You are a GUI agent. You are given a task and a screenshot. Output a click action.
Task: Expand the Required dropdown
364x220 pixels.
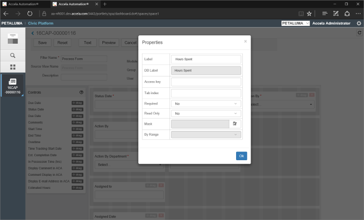(206, 103)
